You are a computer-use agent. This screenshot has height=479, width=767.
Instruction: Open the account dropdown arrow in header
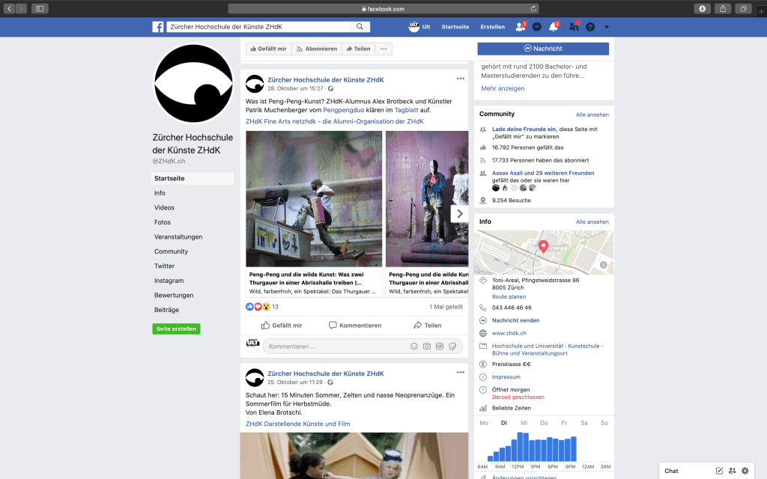coord(607,27)
